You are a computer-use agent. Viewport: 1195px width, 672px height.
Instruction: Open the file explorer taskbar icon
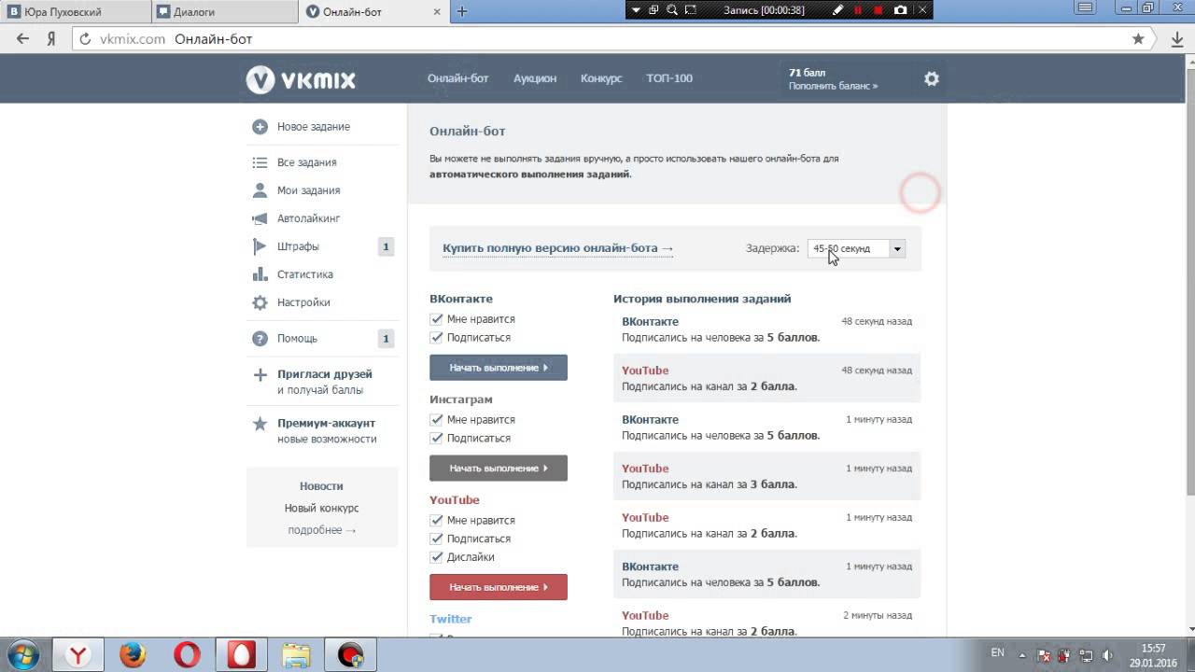point(296,656)
